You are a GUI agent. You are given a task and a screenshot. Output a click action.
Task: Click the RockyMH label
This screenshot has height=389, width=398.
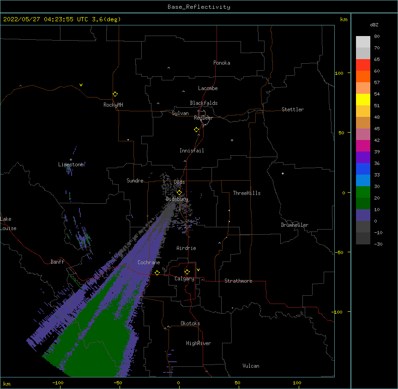113,105
